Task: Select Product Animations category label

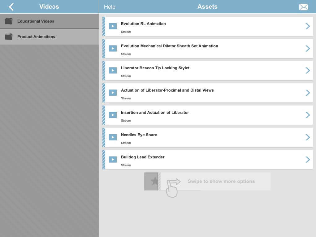Action: (36, 37)
